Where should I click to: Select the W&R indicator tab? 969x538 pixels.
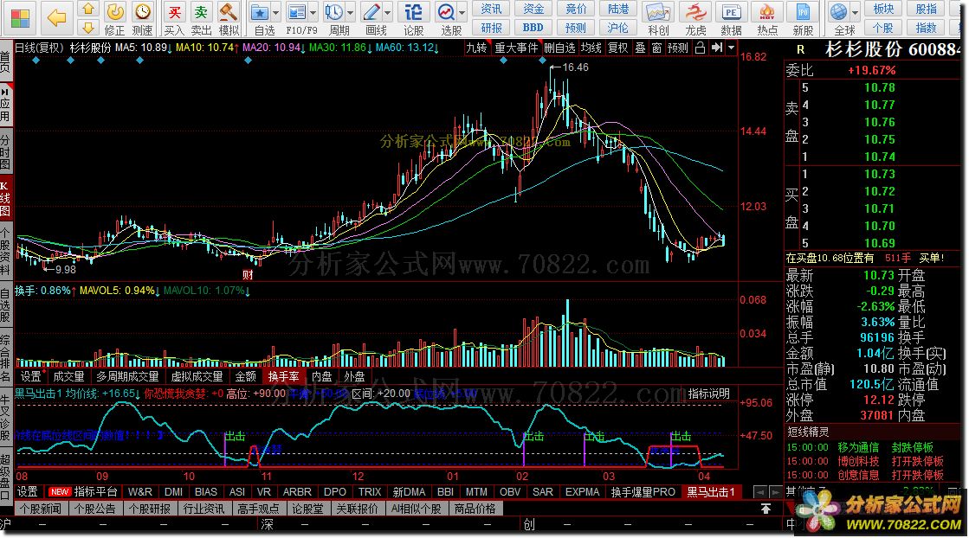point(139,492)
